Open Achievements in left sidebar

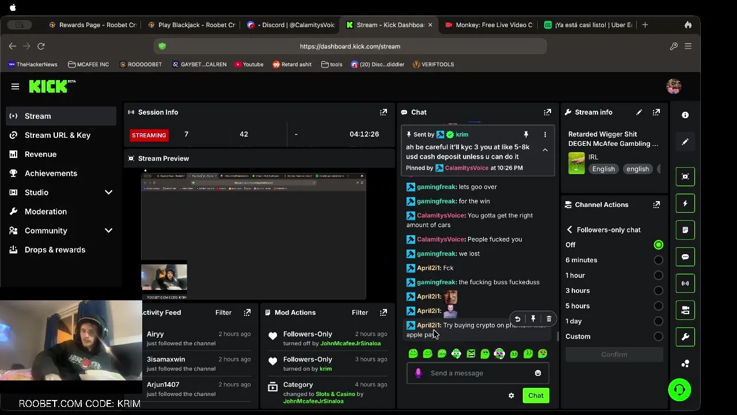click(61, 173)
